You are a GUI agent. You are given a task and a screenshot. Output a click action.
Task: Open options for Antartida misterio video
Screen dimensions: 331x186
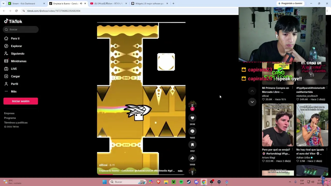coord(327,88)
